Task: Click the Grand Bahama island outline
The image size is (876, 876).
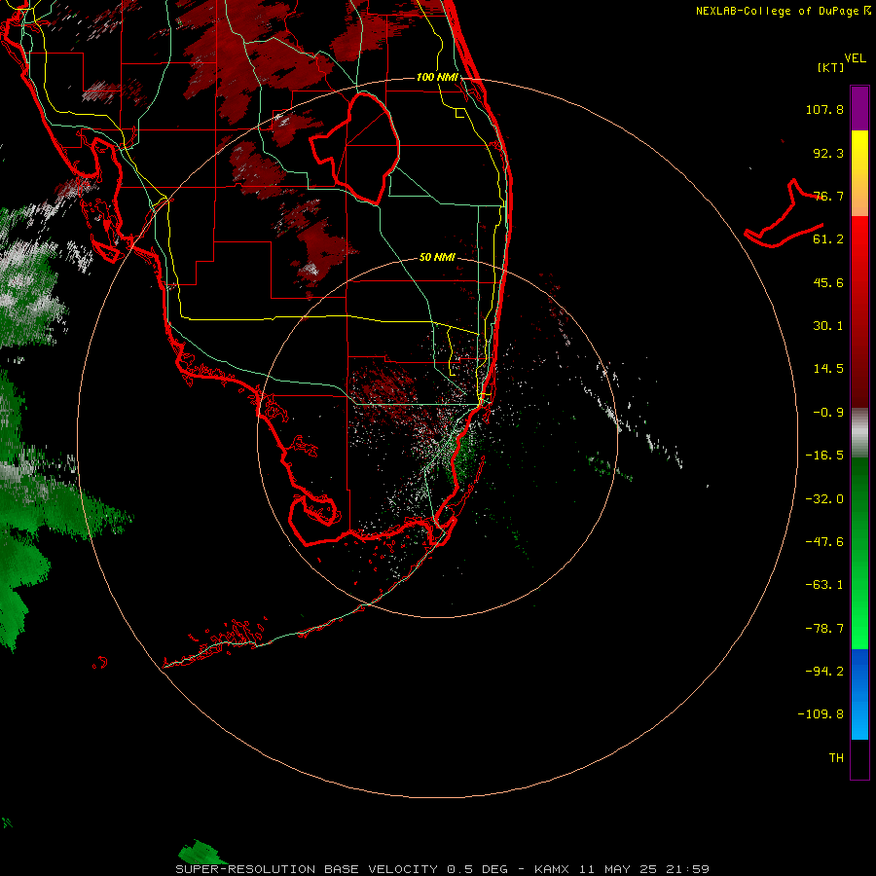Action: 784,213
